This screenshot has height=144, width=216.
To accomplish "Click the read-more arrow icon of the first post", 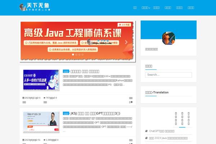I will (132, 102).
